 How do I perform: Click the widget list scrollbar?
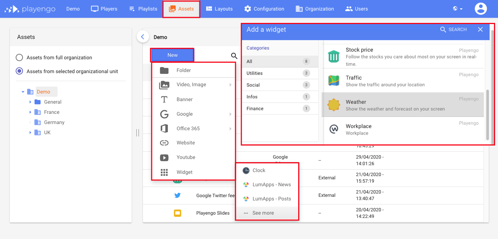pyautogui.click(x=487, y=115)
